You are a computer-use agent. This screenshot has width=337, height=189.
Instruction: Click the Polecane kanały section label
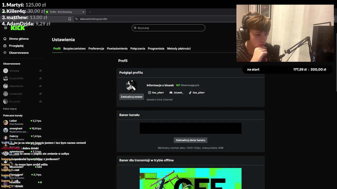point(13,115)
